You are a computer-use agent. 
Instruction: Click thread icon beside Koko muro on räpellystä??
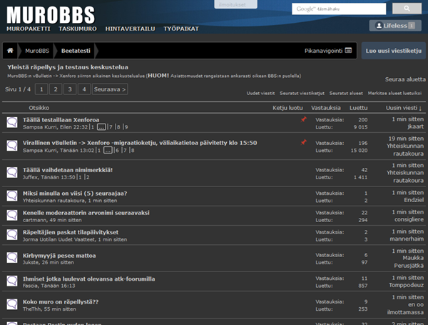[12, 306]
